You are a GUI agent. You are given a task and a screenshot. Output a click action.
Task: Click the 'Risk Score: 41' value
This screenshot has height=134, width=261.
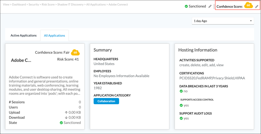(68, 59)
